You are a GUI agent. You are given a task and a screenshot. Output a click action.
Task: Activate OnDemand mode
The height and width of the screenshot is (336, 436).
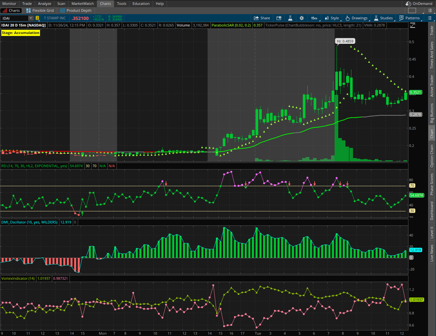pyautogui.click(x=419, y=4)
